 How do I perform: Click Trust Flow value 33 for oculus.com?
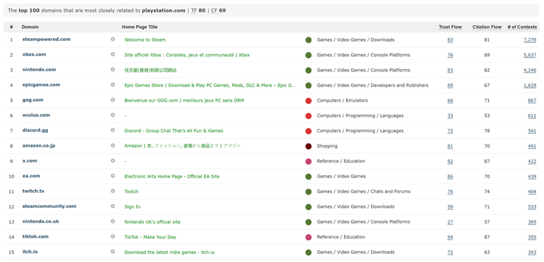[x=450, y=116]
